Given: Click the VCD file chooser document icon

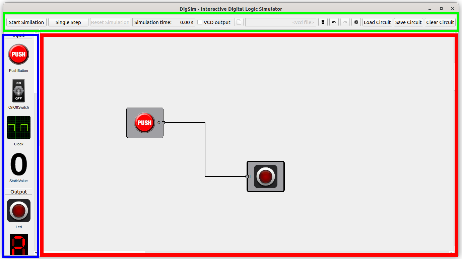Looking at the screenshot, I should point(239,22).
